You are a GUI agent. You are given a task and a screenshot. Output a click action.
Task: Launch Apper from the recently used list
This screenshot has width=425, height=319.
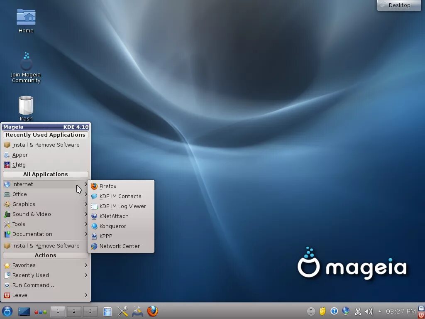45,155
